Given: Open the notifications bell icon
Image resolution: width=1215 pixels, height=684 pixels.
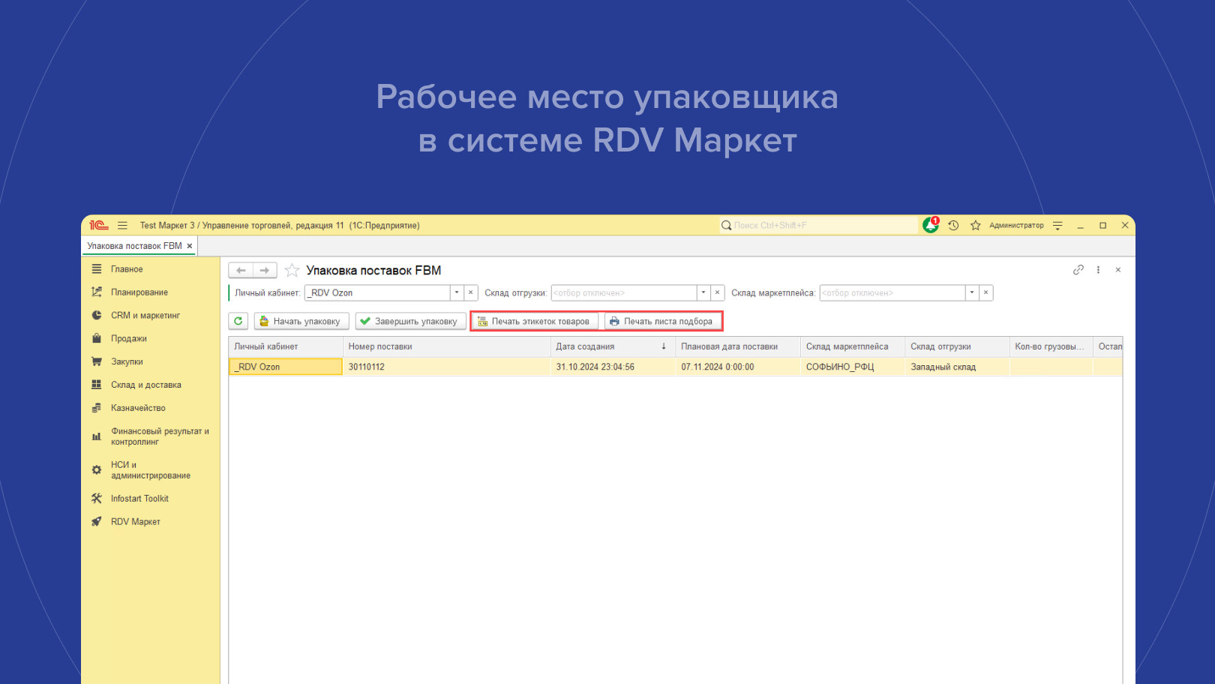Looking at the screenshot, I should pos(931,225).
